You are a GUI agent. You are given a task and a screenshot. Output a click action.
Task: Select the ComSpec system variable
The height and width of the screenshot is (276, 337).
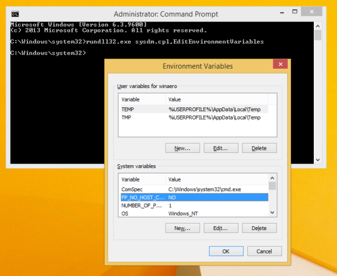[194, 190]
